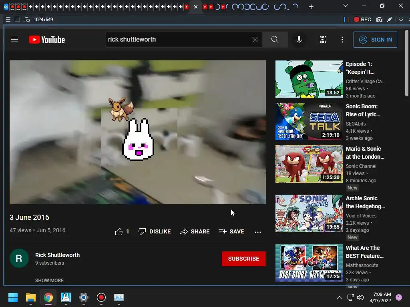Open the recorder hamburger menu
The width and height of the screenshot is (410, 307).
8,19
